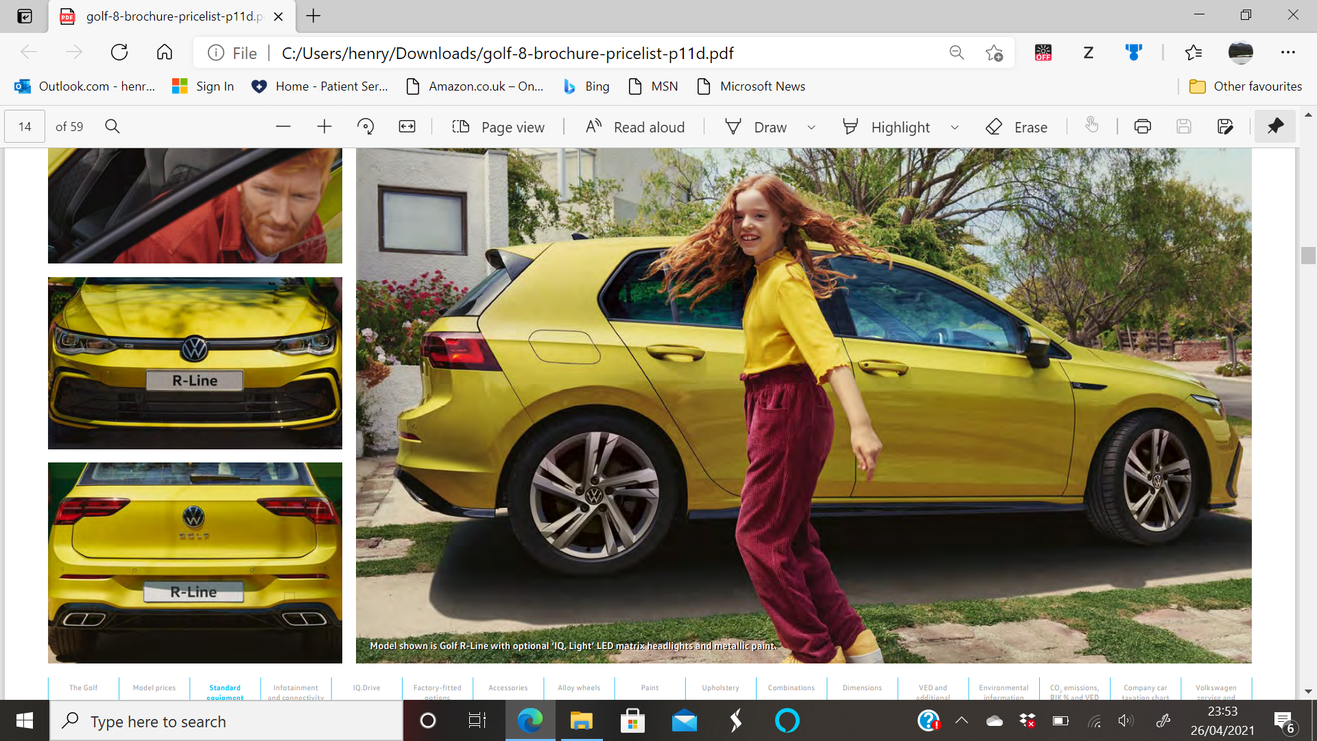Click the PDF search magnifier icon

point(112,127)
